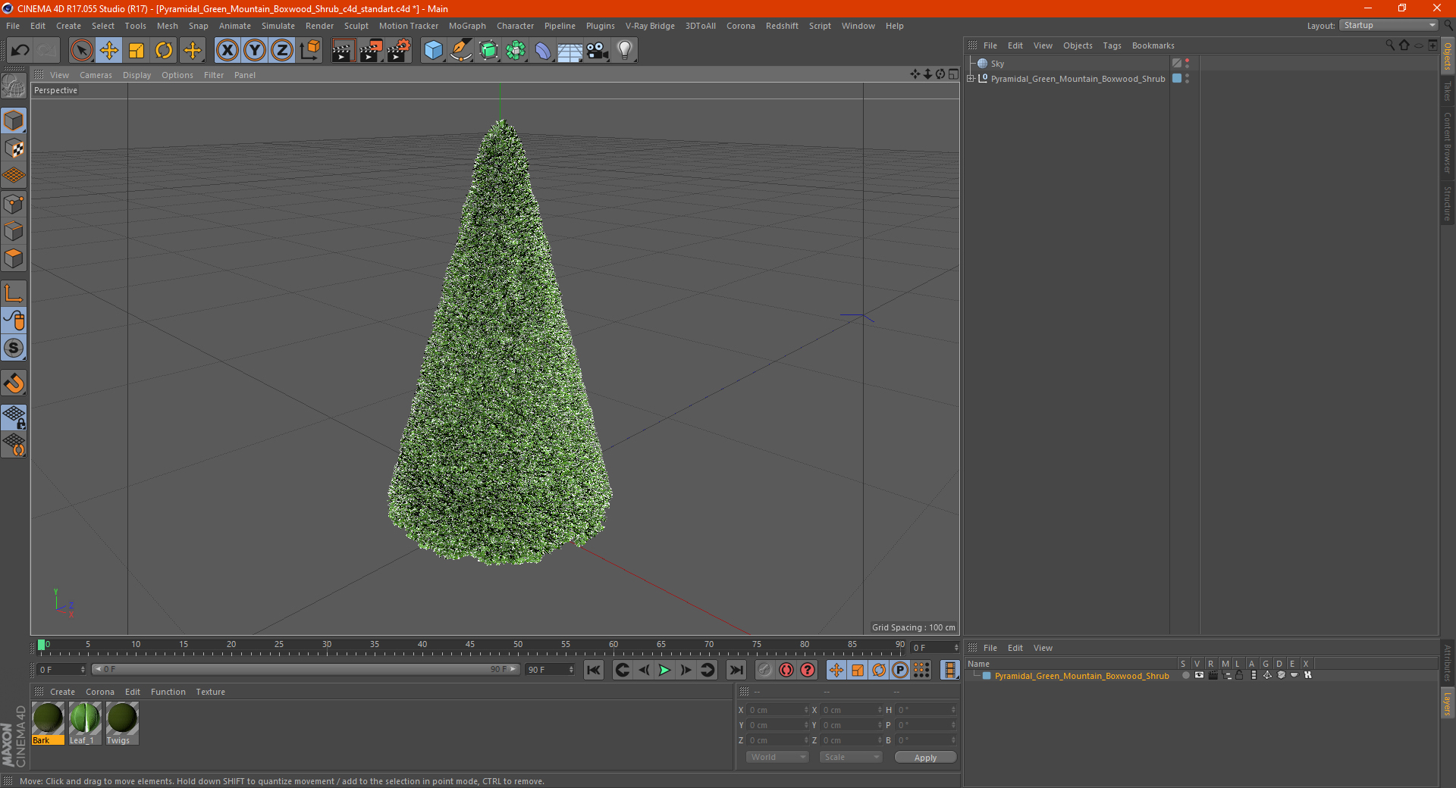1456x788 pixels.
Task: Enable the Axis mode L-shaped icon
Action: pyautogui.click(x=14, y=293)
